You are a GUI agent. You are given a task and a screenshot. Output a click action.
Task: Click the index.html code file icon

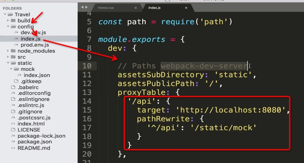(x=13, y=124)
